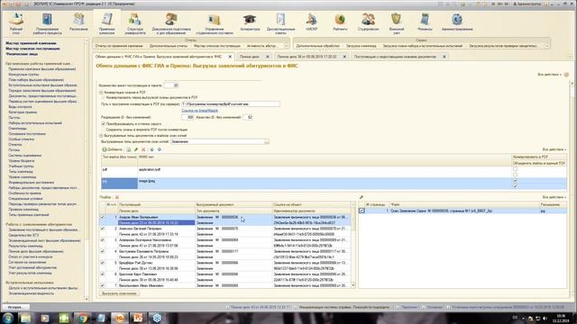
Task: Open the Аспирантура graduation cap section
Action: (x=250, y=22)
